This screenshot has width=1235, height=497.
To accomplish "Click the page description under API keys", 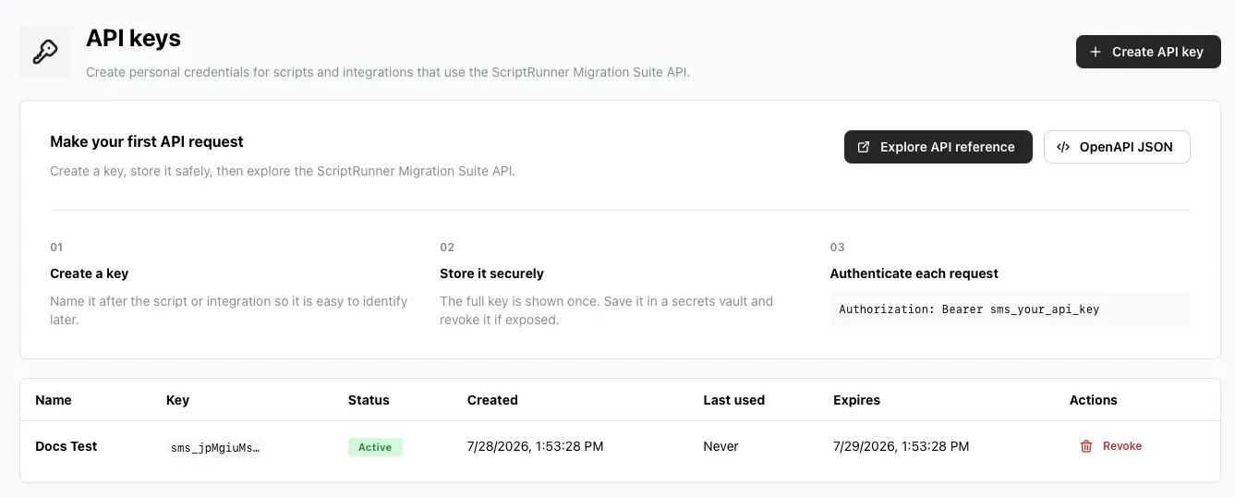I will click(387, 72).
